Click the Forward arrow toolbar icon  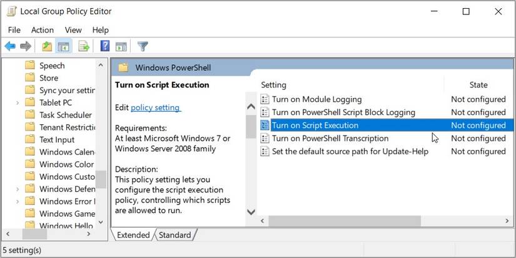click(26, 46)
